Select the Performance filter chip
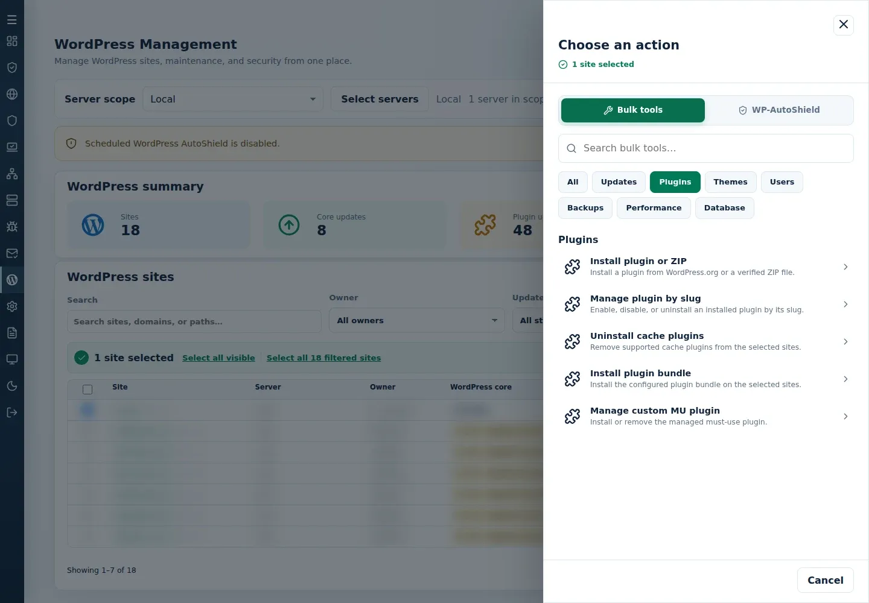This screenshot has height=603, width=869. pos(654,208)
